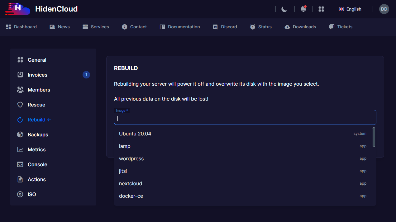Choose wordpress app image option

pyautogui.click(x=131, y=158)
